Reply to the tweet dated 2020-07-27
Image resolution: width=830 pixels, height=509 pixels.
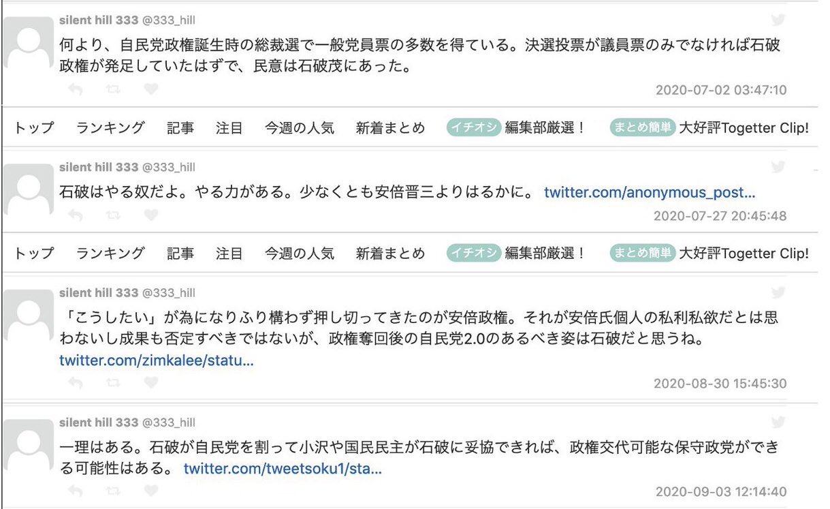tap(76, 215)
